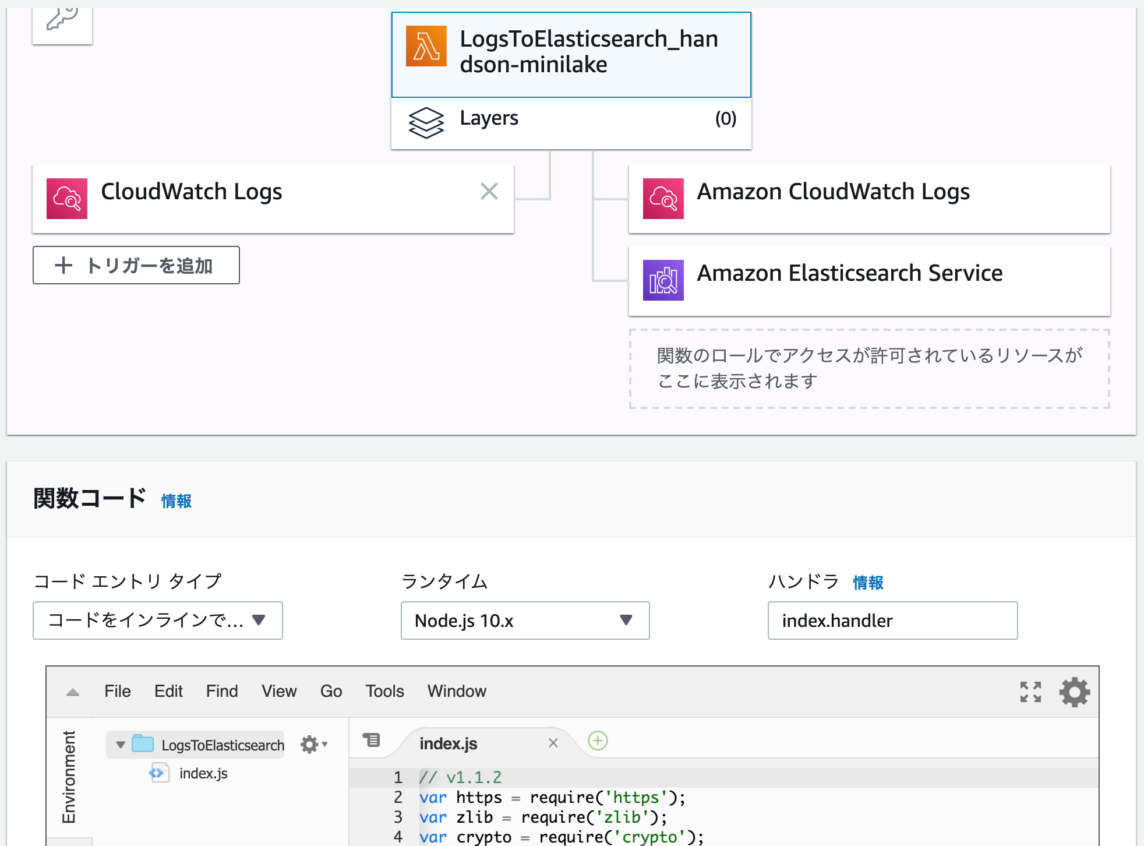Collapse the editor menu bar with up arrow
This screenshot has width=1144, height=846.
[x=73, y=692]
